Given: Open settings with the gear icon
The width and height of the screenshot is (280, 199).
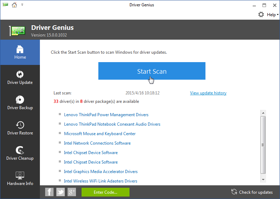Looking at the screenshot, I should [x=261, y=14].
